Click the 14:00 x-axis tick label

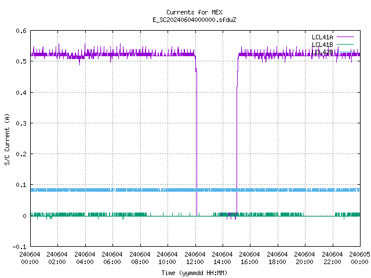pyautogui.click(x=222, y=262)
